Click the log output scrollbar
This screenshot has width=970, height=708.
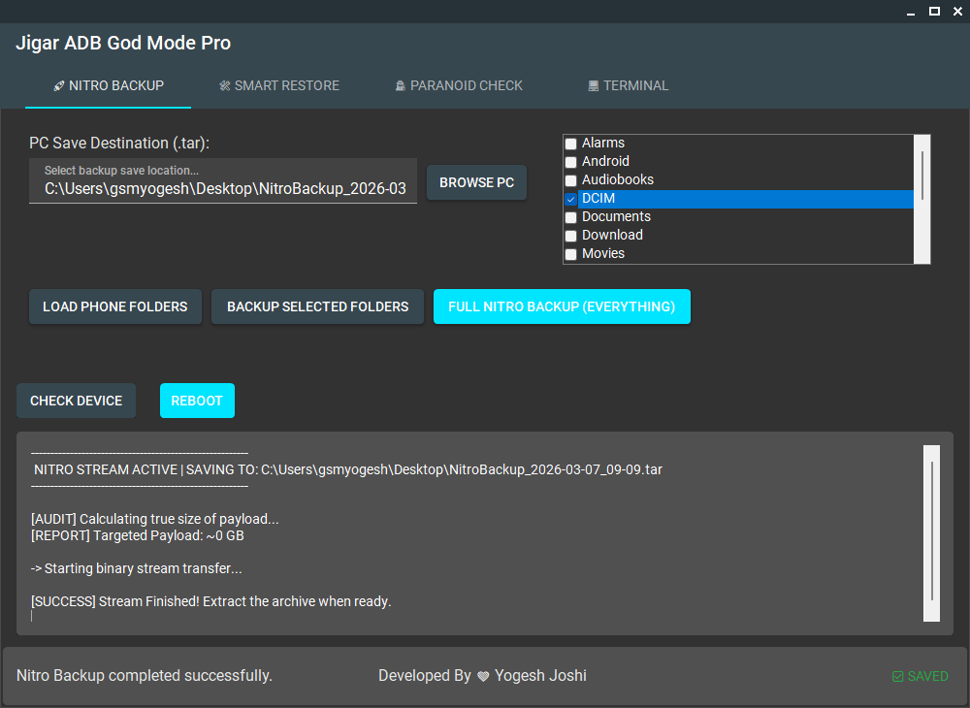point(931,531)
